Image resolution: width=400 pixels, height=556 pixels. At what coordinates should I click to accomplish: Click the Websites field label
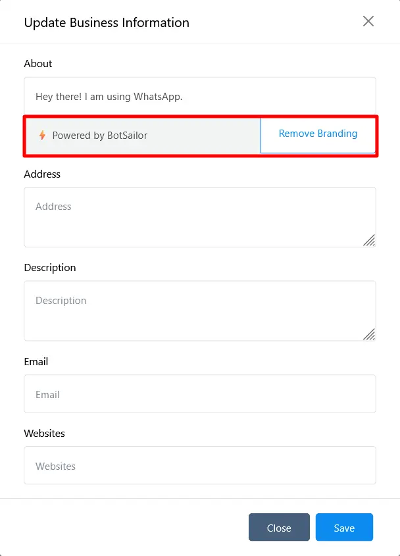44,434
